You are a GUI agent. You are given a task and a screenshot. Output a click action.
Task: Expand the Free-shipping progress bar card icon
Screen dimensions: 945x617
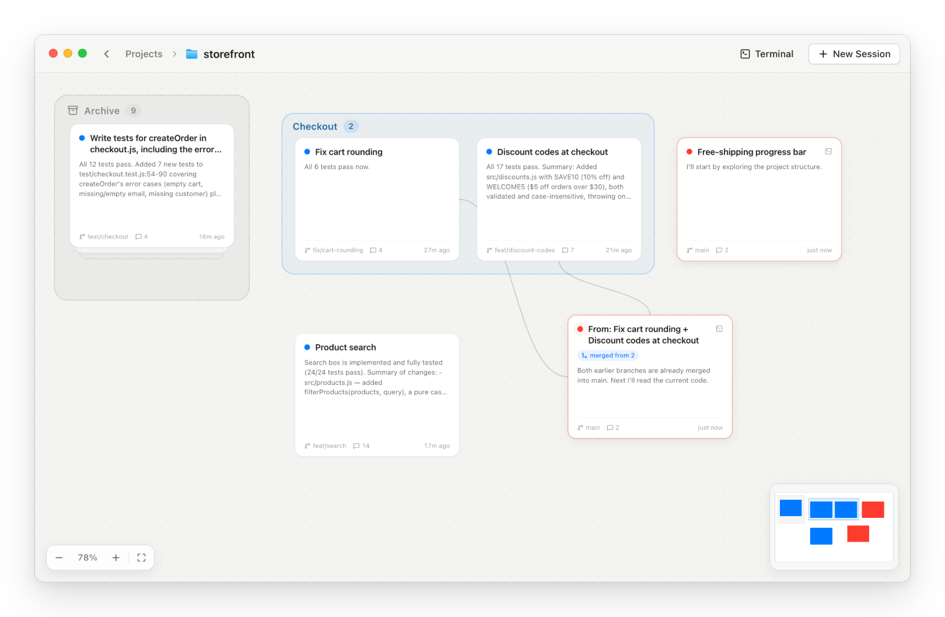coord(828,152)
